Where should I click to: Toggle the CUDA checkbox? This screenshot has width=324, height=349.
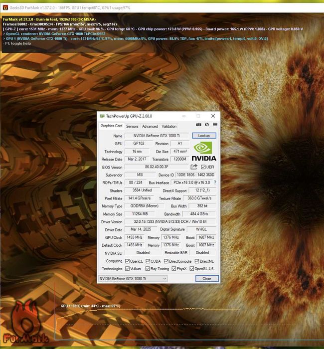coord(148,261)
